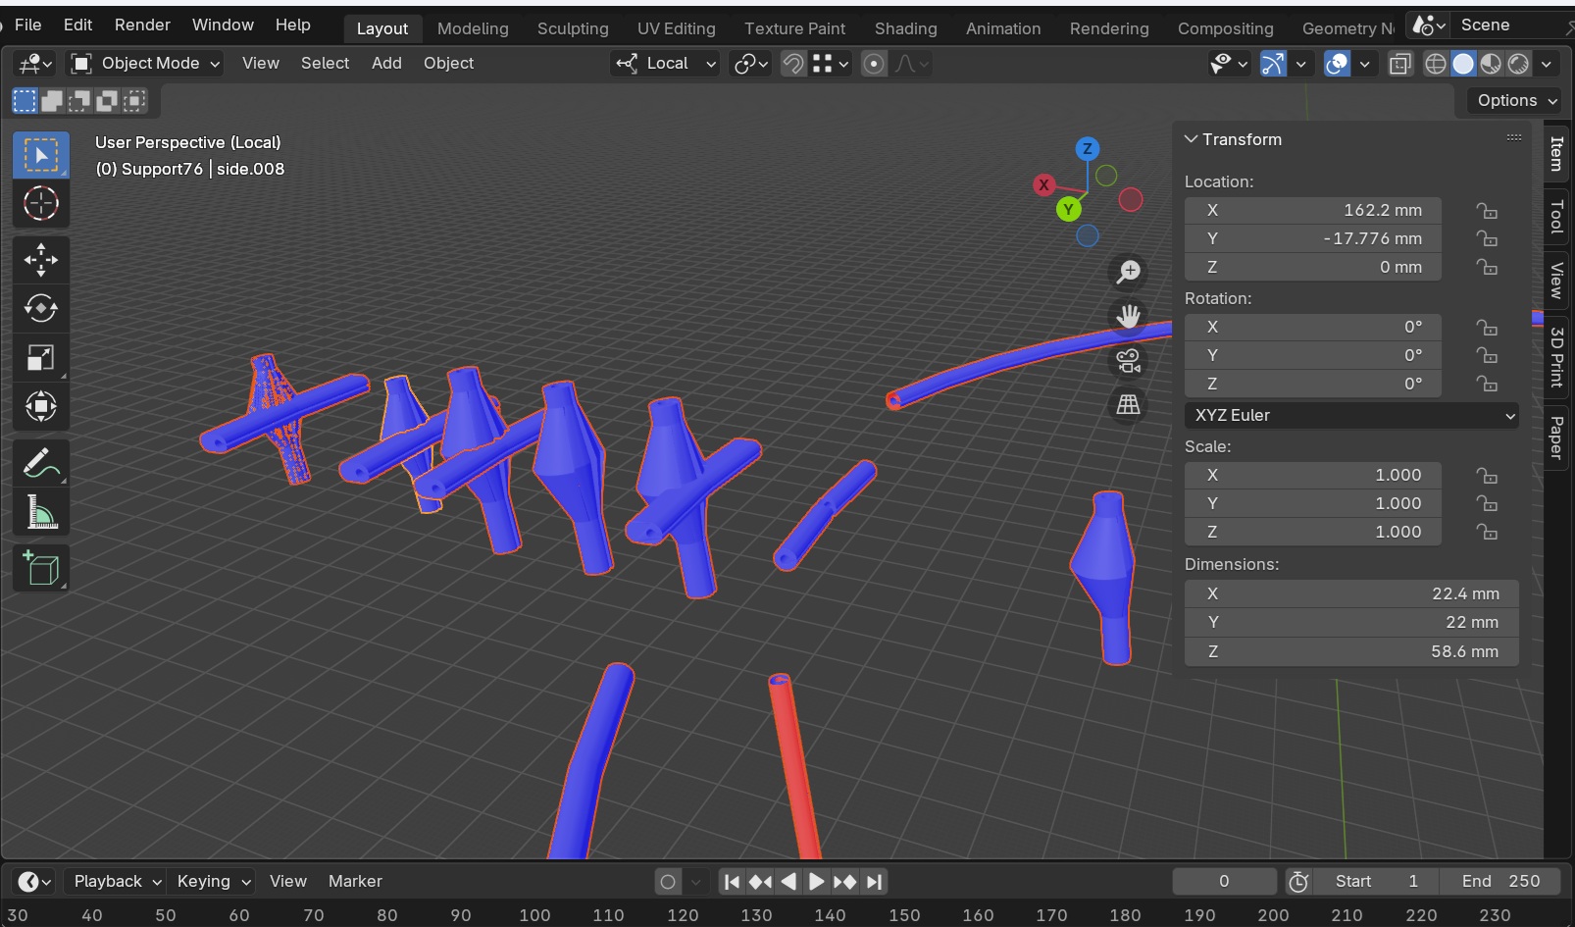Set selection mode to extend

tap(52, 100)
